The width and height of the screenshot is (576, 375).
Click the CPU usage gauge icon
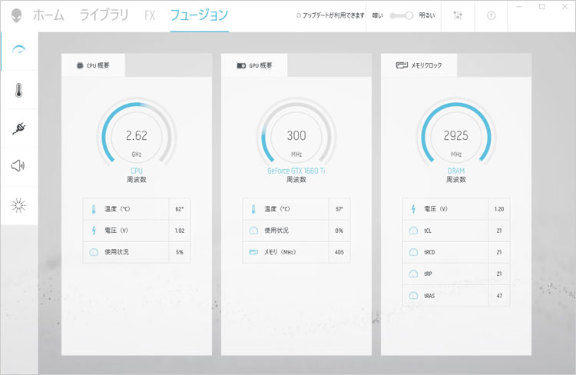coord(94,252)
